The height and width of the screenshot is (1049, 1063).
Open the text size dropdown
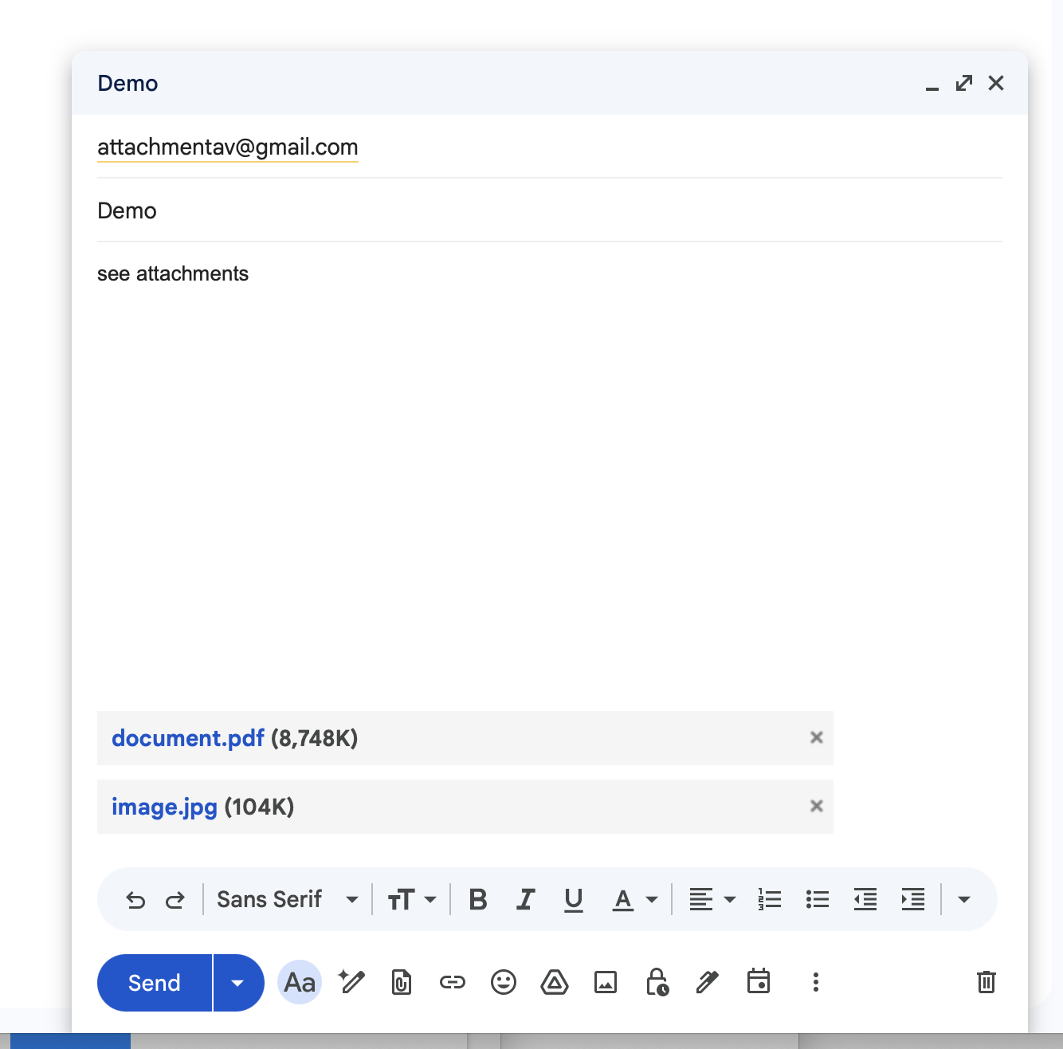[412, 899]
